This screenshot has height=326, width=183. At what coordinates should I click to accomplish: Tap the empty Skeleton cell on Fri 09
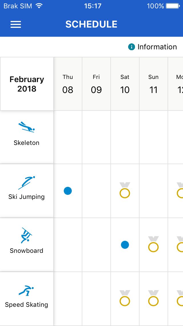[96, 137]
